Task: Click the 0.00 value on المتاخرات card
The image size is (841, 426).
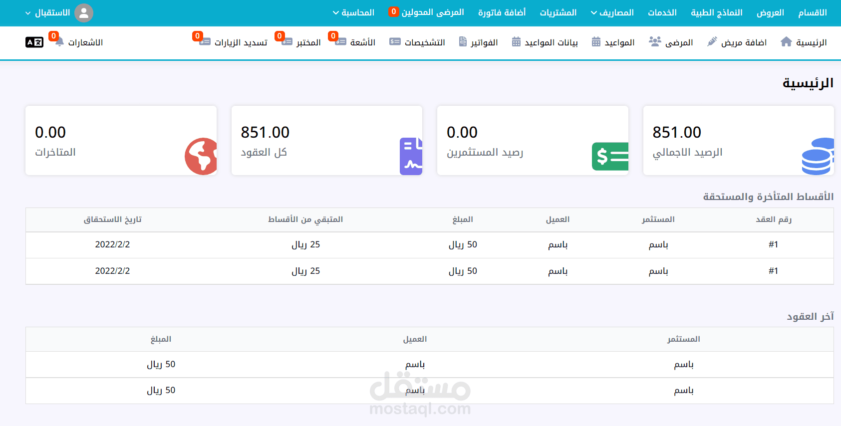Action: [x=50, y=132]
